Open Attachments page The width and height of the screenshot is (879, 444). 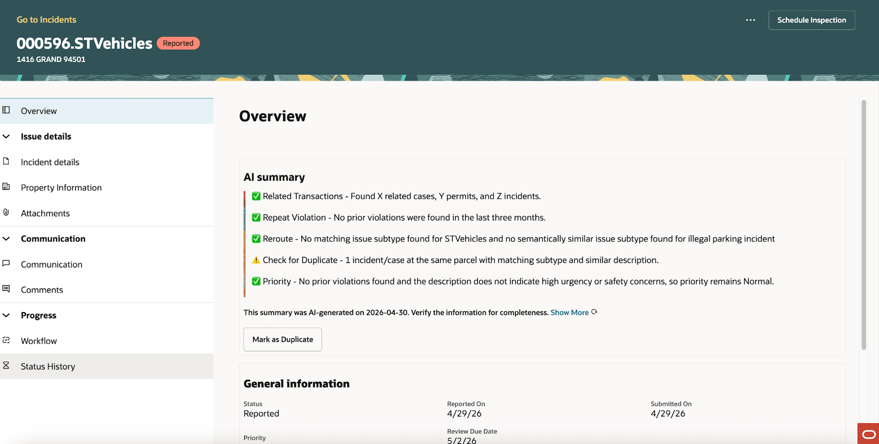click(106, 213)
